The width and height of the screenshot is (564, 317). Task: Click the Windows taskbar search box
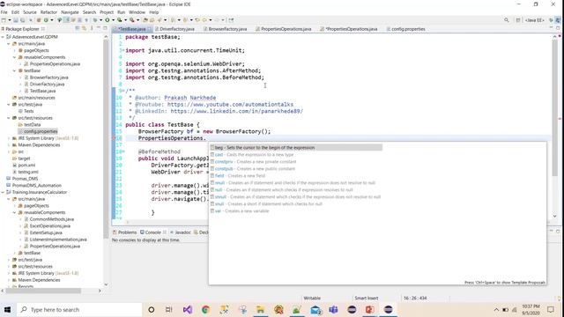coord(79,309)
